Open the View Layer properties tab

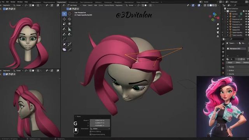[x=223, y=56]
